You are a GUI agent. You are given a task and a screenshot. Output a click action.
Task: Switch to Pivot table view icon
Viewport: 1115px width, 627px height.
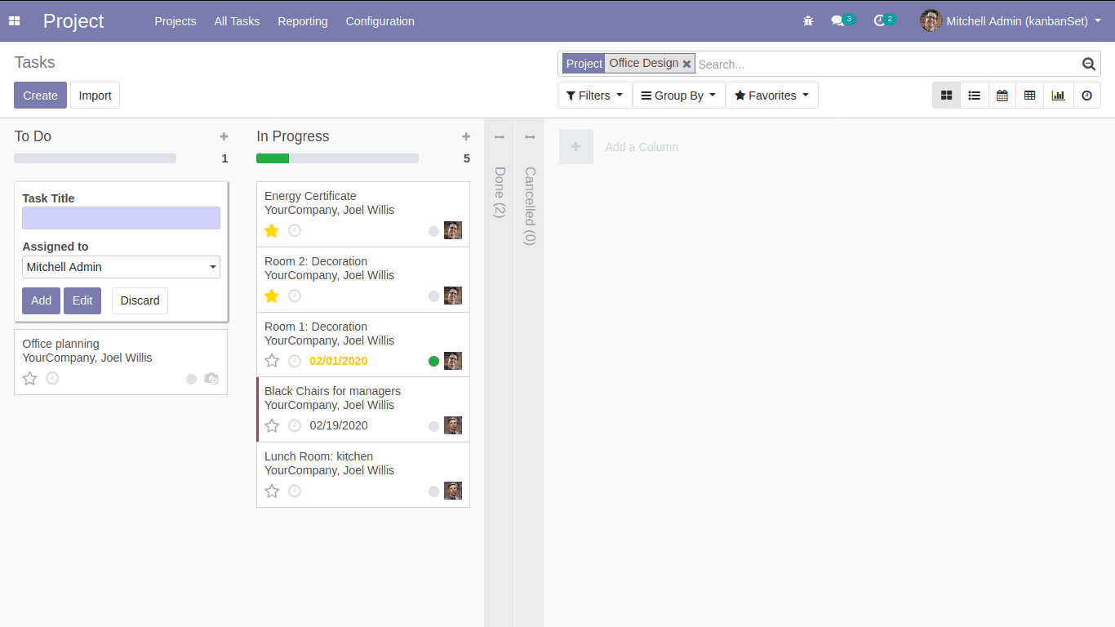[1030, 96]
